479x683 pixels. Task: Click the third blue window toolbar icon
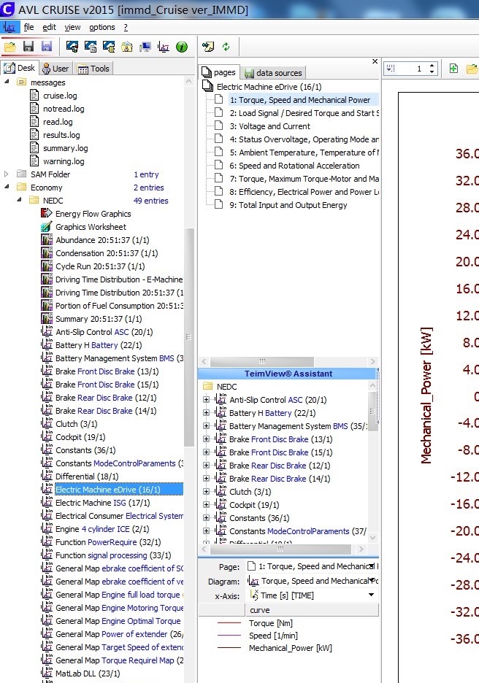[x=109, y=47]
